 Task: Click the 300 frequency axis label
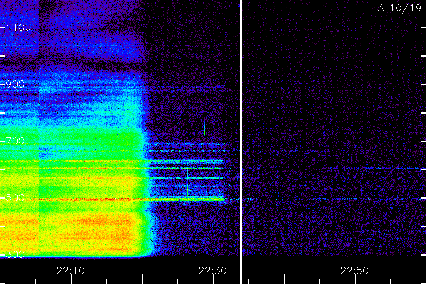click(x=15, y=255)
